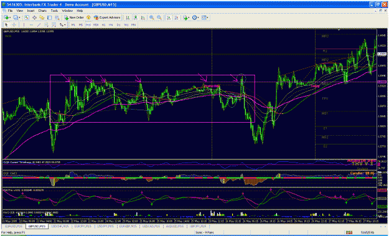The height and width of the screenshot is (236, 389).
Task: Zoom in on the chart
Action: pos(152,17)
